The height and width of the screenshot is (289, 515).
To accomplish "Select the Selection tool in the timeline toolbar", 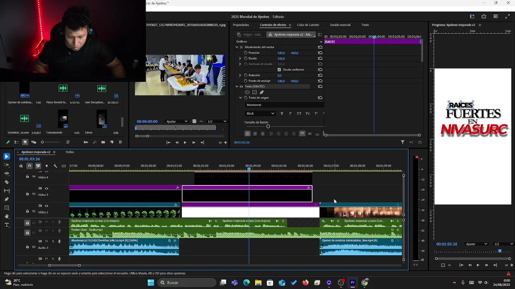I will point(7,157).
